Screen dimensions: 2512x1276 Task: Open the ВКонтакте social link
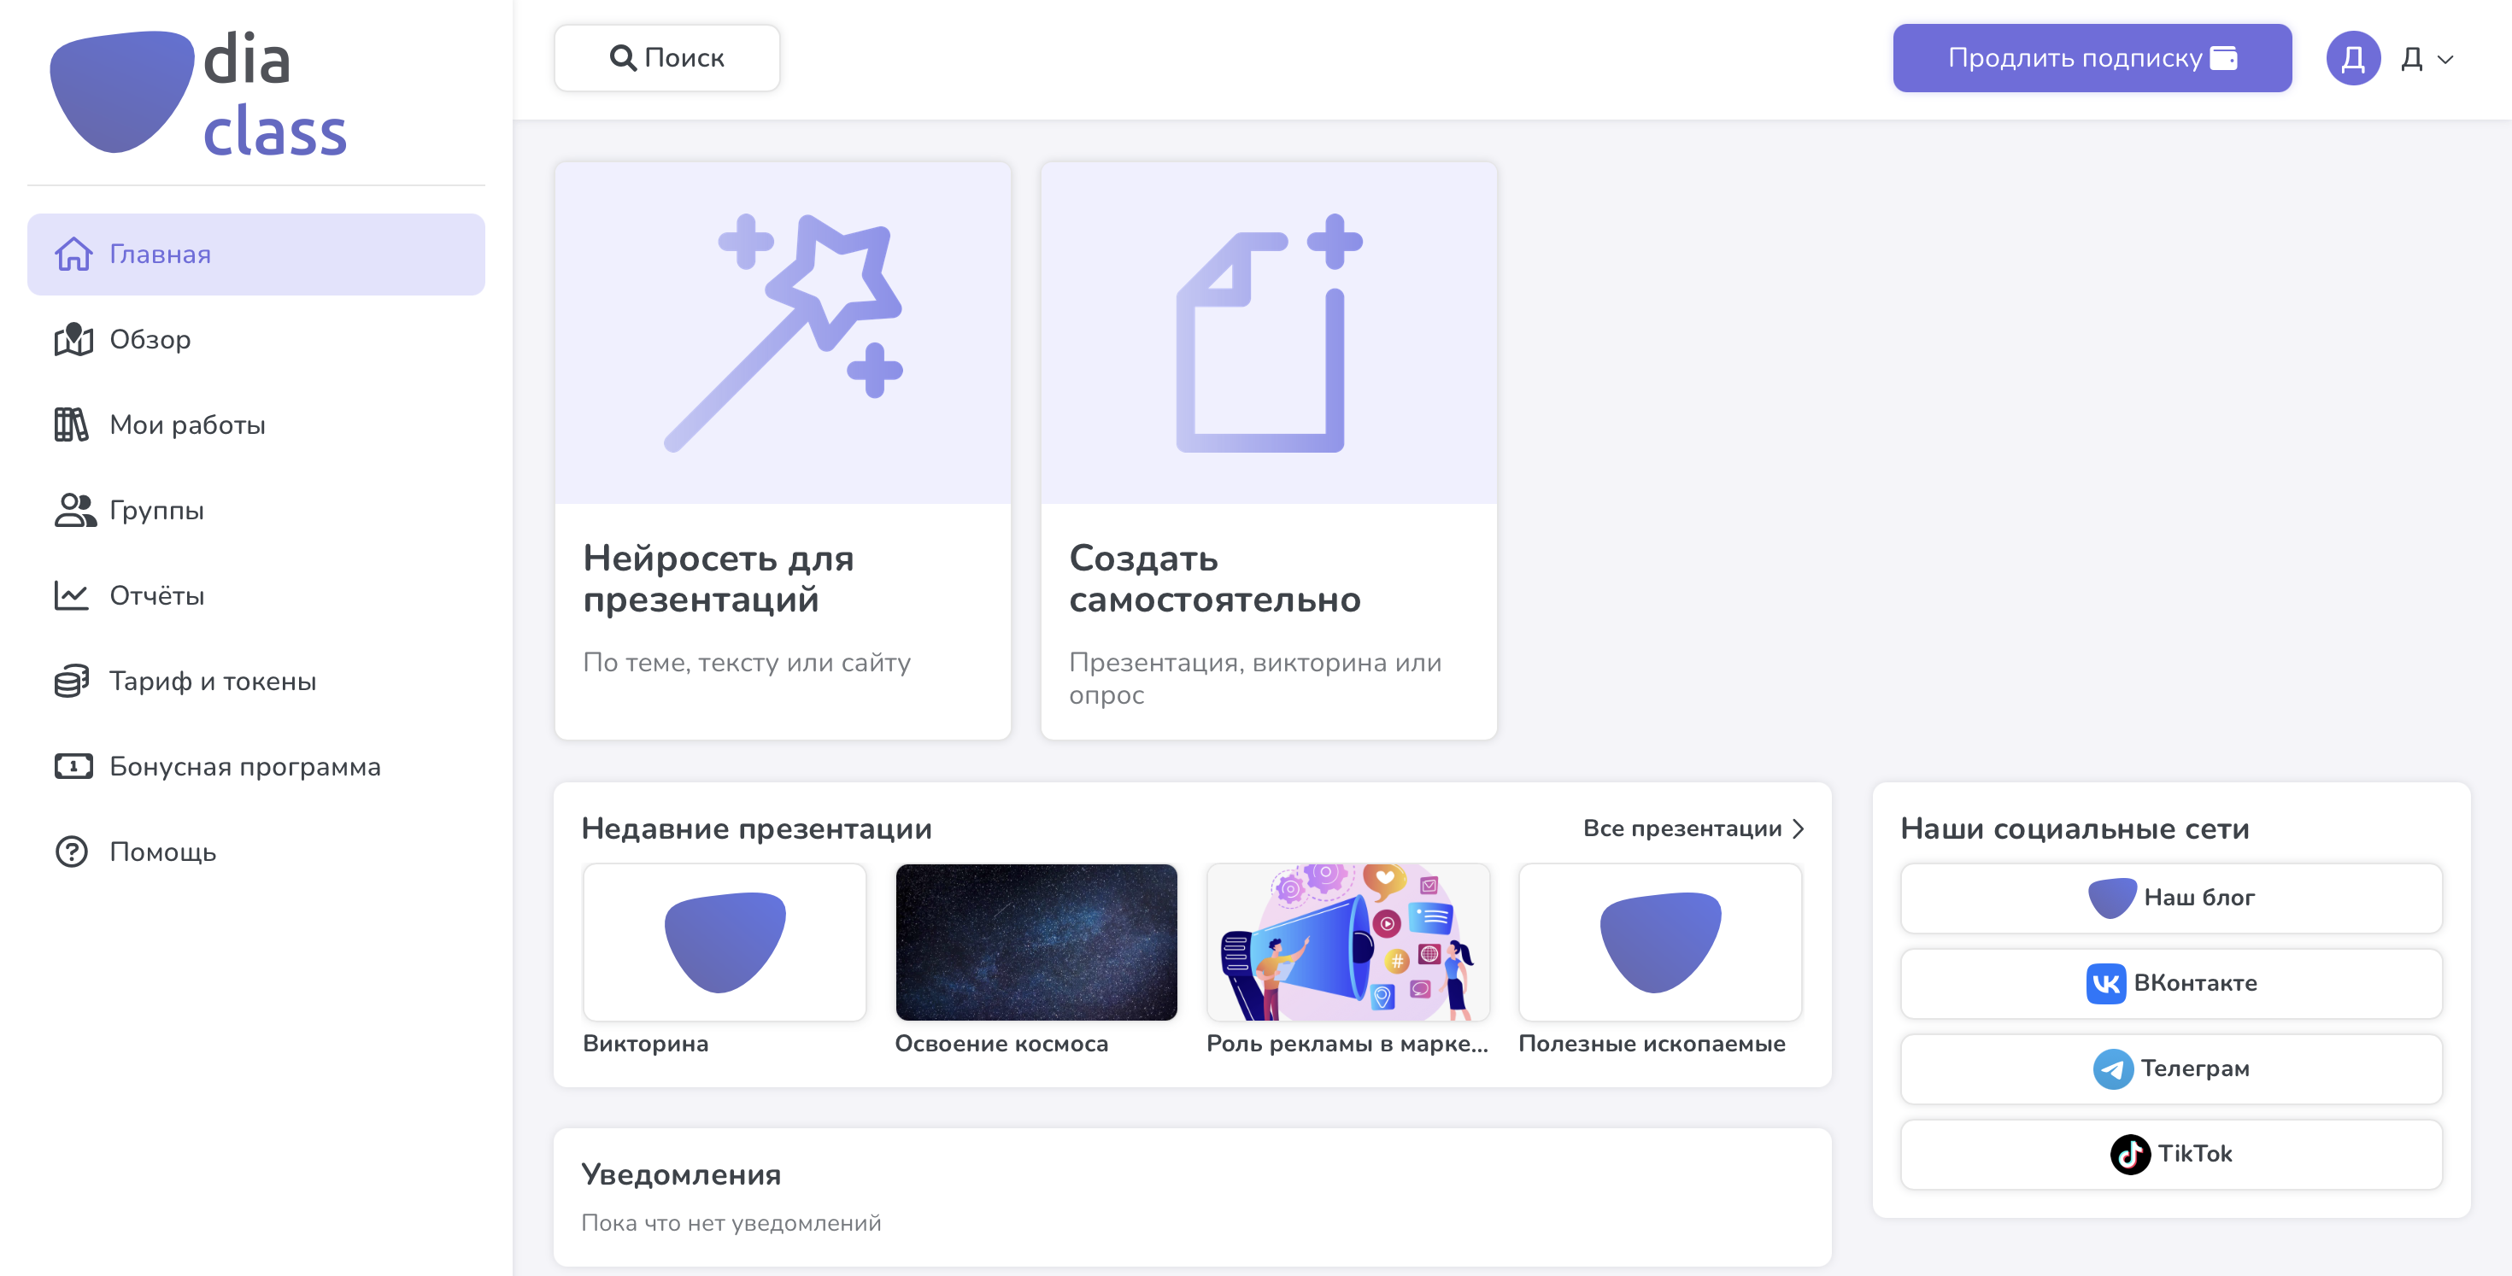[2171, 982]
